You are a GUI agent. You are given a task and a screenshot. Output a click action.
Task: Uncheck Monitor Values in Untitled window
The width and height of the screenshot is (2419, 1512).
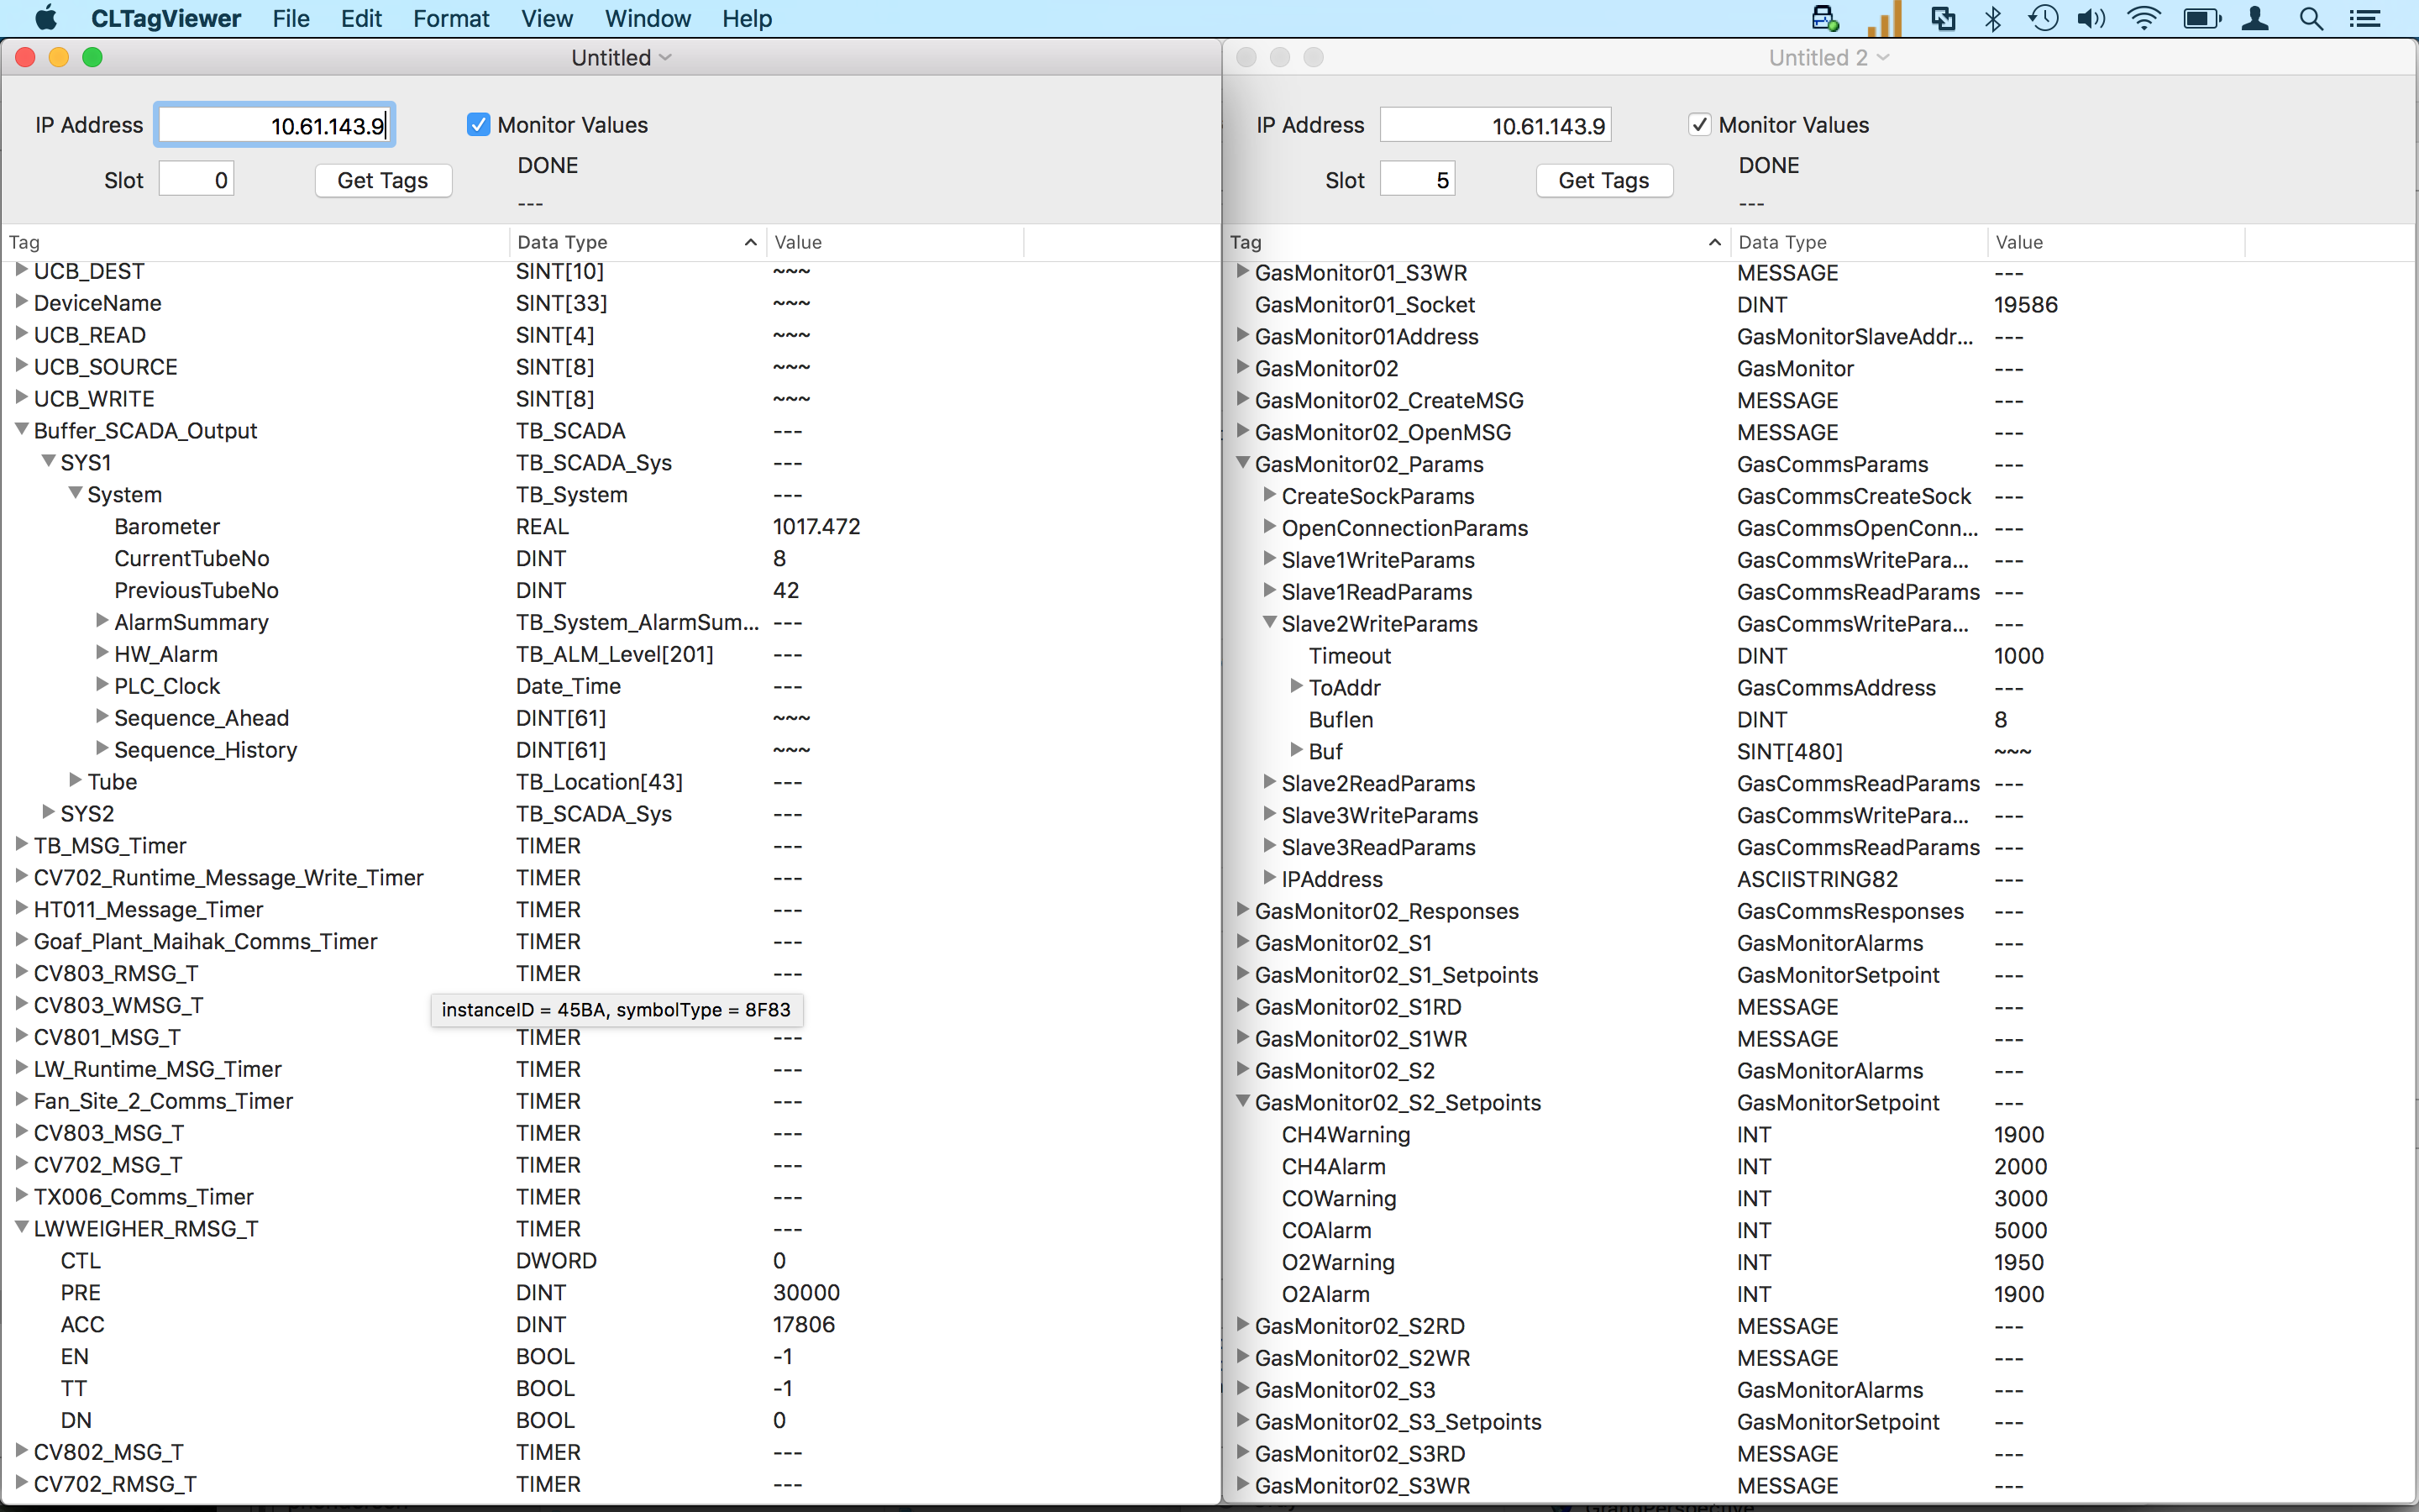pos(479,125)
